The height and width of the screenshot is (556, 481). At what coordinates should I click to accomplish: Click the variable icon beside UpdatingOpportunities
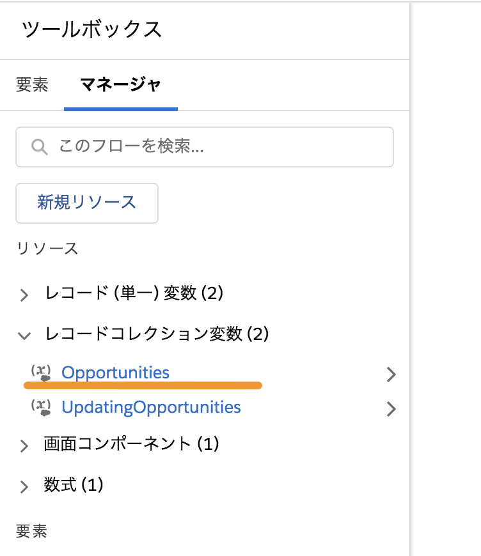[41, 408]
